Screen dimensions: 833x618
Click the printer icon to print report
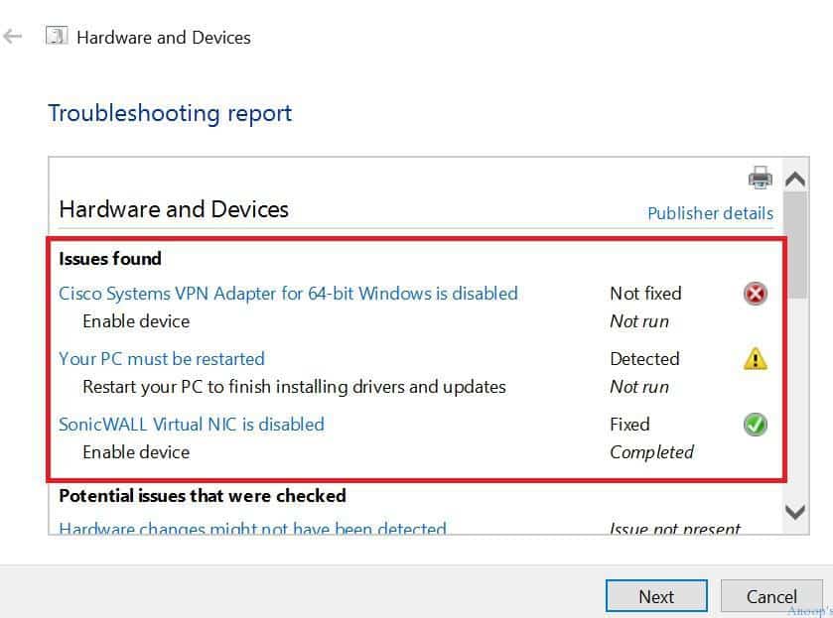(x=761, y=178)
